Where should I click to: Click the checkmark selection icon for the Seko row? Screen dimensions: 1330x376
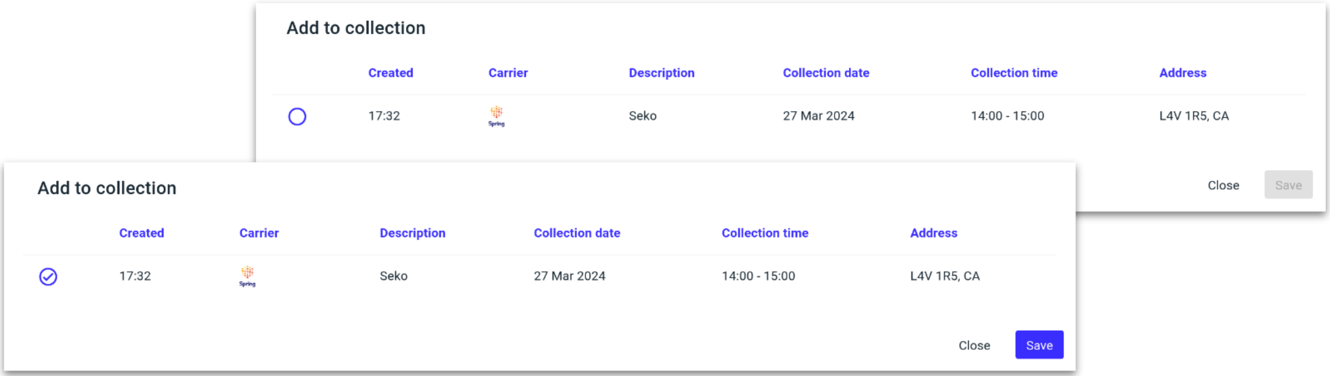[x=48, y=276]
